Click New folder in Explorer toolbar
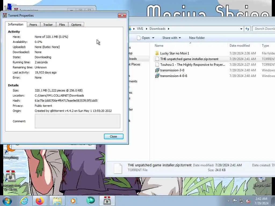275x206 pixels. 197,38
